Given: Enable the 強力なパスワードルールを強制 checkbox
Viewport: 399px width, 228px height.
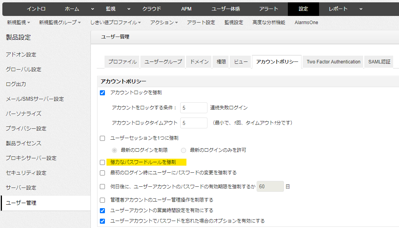Looking at the screenshot, I should click(x=103, y=162).
